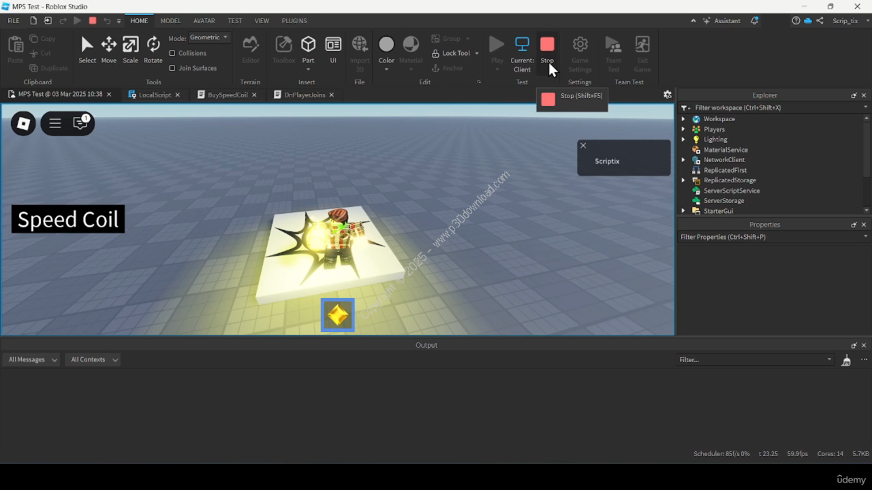872x490 pixels.
Task: Stop the running playtest
Action: [547, 50]
